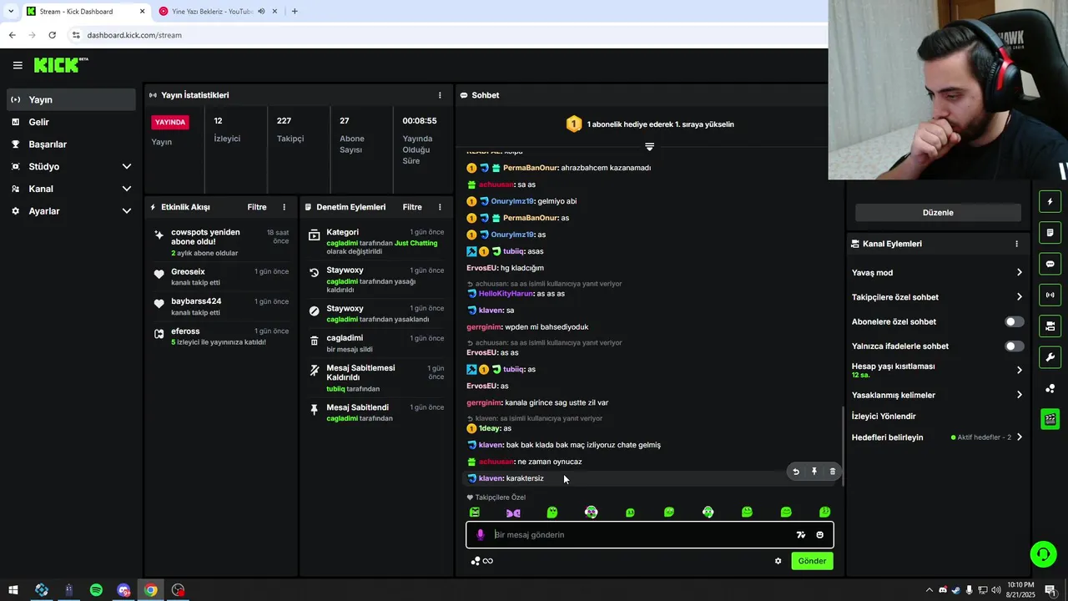This screenshot has height=601, width=1068.
Task: Switch to the YouTube browser tab
Action: (x=217, y=12)
